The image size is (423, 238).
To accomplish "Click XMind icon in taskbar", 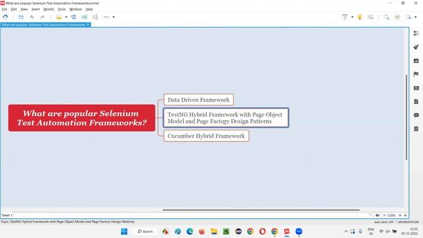I will [x=286, y=231].
